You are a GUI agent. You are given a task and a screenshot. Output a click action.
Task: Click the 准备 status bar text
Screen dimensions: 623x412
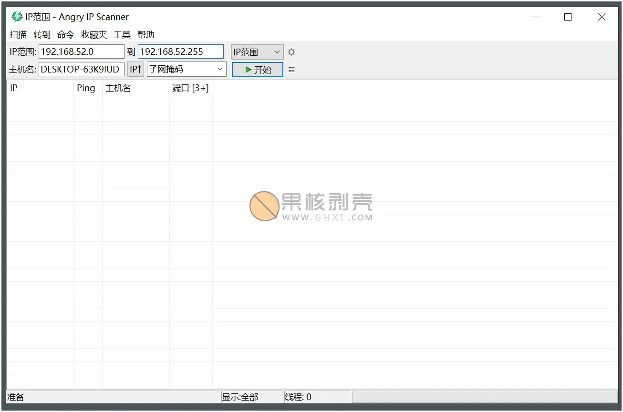coord(16,397)
